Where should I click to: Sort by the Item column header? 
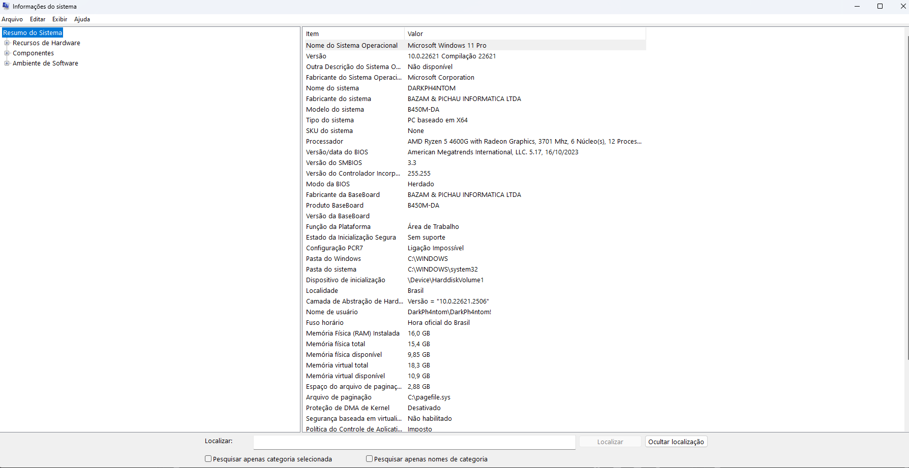[354, 34]
